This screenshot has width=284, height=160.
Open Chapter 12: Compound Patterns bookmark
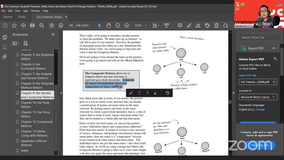[x=36, y=124]
